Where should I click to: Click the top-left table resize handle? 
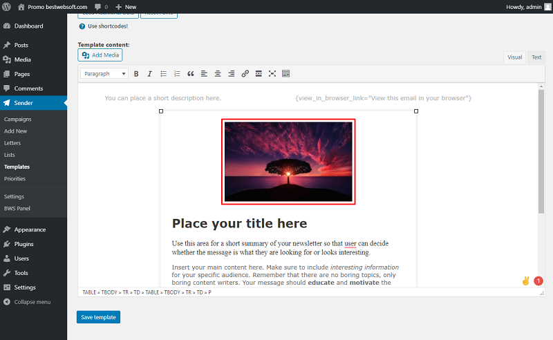[161, 111]
